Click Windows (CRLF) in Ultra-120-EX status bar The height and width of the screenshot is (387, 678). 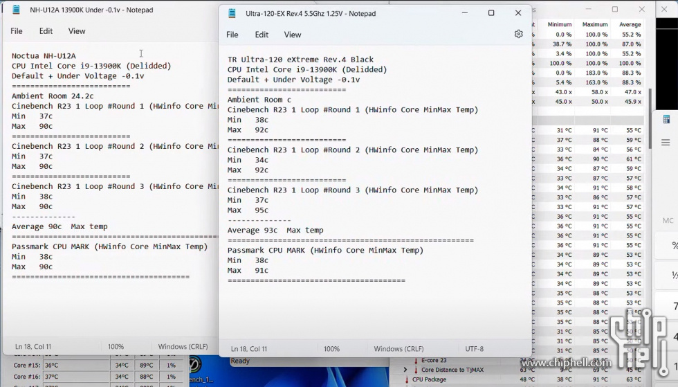pos(398,348)
